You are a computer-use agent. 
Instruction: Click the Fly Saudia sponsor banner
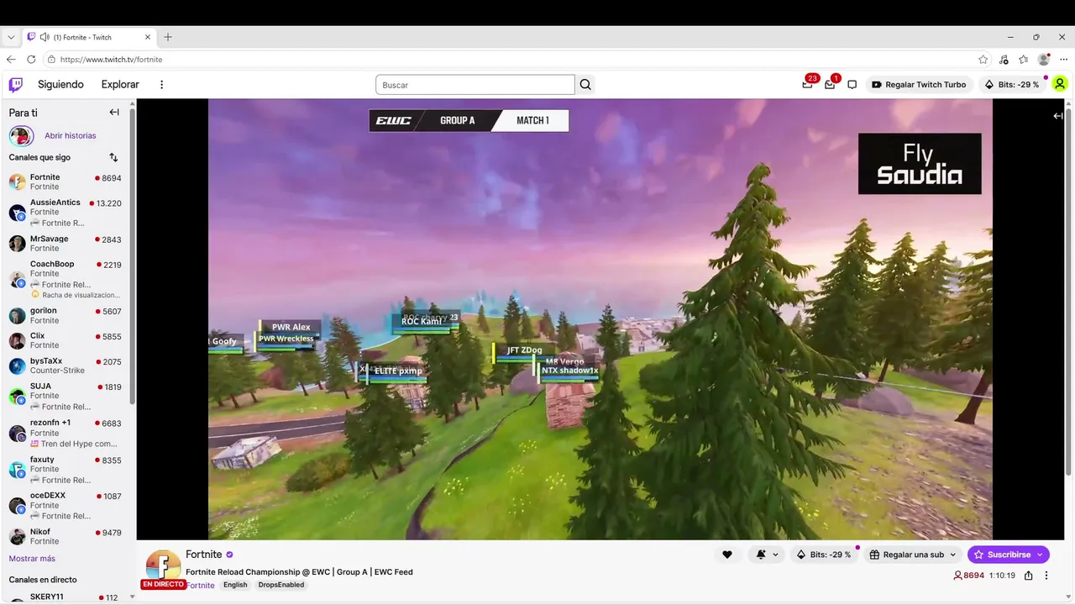click(920, 164)
